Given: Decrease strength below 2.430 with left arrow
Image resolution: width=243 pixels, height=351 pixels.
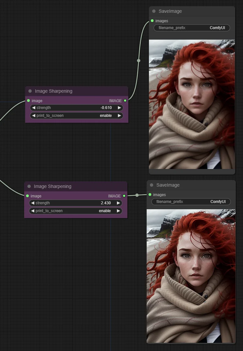Looking at the screenshot, I should tap(33, 203).
